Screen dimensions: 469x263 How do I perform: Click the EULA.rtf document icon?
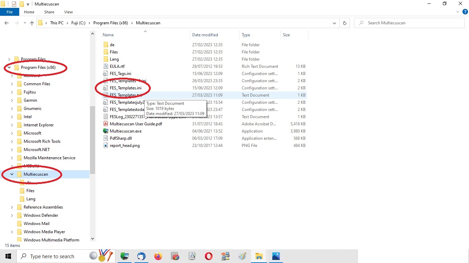point(106,66)
